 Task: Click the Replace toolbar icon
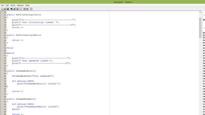click(x=17, y=9)
